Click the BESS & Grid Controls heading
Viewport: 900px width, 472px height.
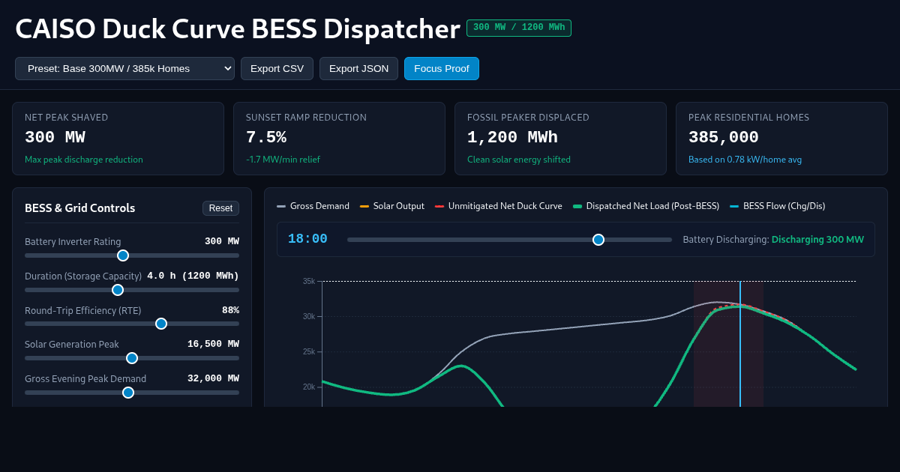(x=80, y=208)
